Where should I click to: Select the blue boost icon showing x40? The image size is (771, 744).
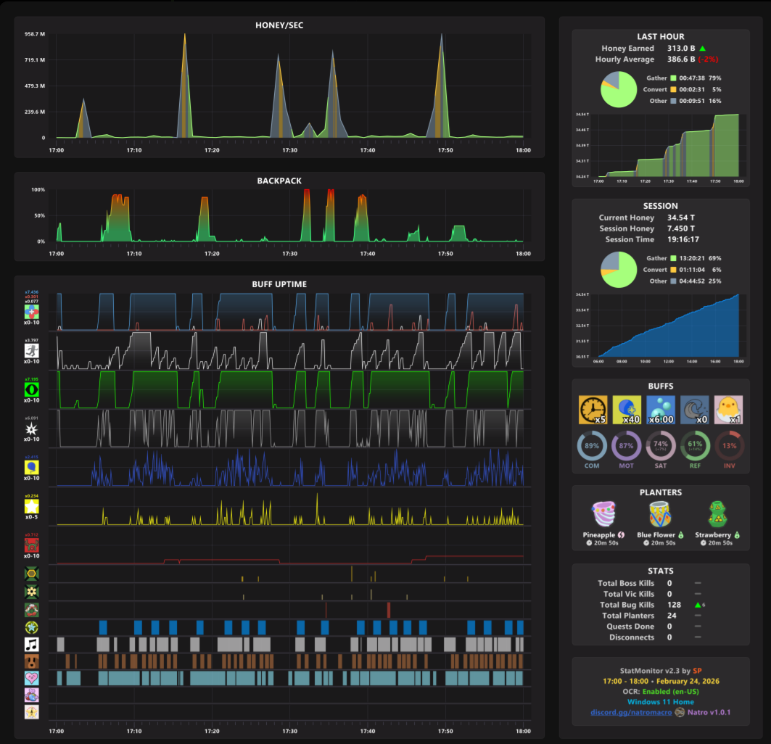click(x=627, y=410)
